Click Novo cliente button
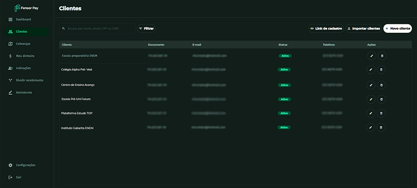Screen dimensions: 417x188 pos(397,28)
